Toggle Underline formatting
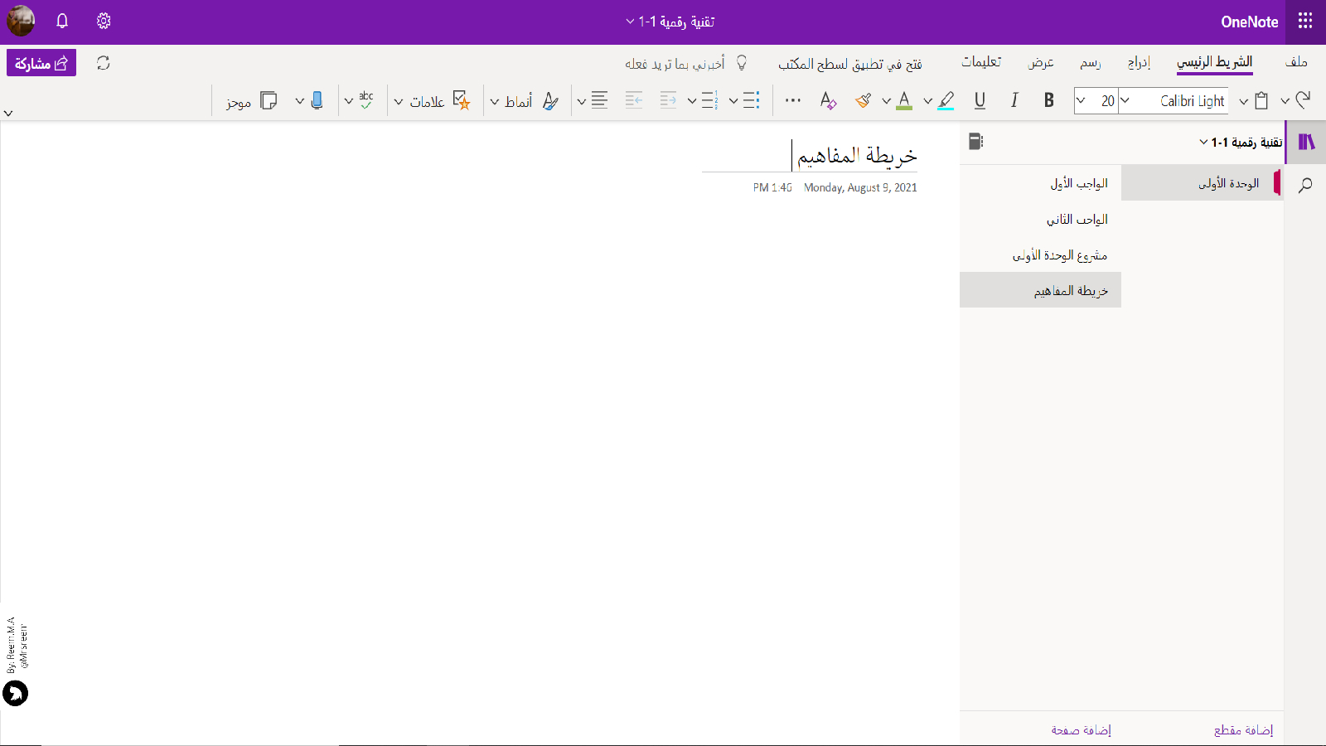1326x746 pixels. tap(980, 100)
